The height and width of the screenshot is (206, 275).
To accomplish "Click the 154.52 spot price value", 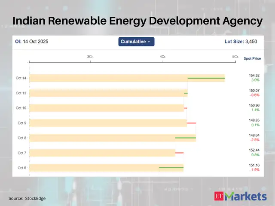I will [255, 76].
